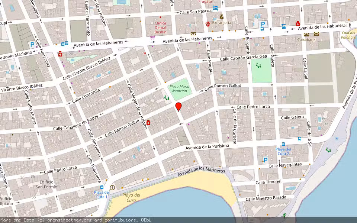Click the parking icon near Calle Bergantín

click(x=263, y=24)
